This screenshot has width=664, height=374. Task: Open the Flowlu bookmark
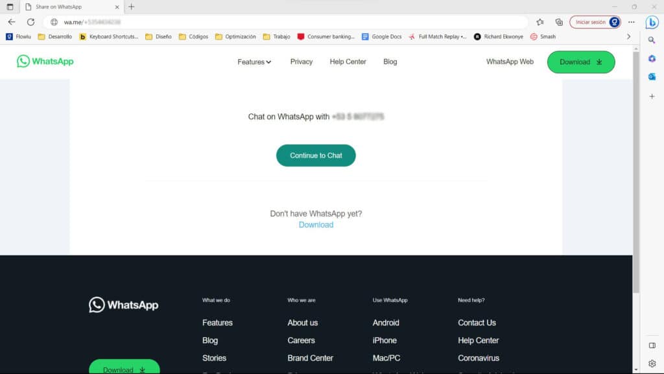click(19, 37)
